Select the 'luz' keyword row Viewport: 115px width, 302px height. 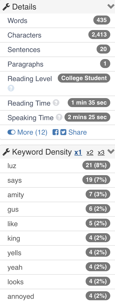pos(57,166)
